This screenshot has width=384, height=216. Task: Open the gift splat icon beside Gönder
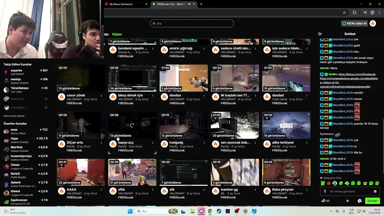pyautogui.click(x=359, y=201)
